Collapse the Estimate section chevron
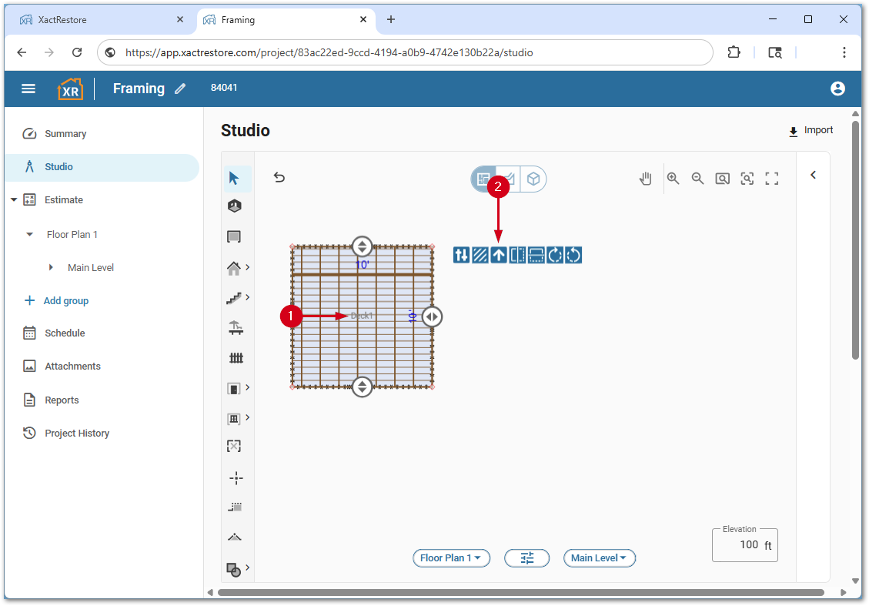 [x=13, y=199]
